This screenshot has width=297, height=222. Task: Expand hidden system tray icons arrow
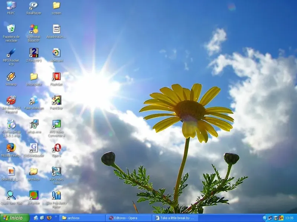point(265,218)
